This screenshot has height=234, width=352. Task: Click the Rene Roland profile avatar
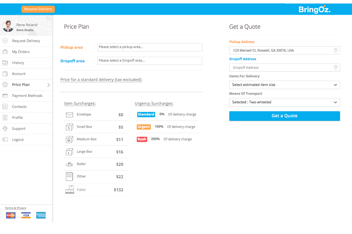(x=8, y=26)
